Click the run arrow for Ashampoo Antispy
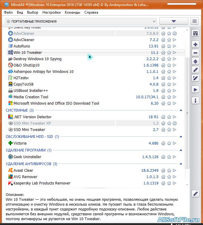203x225 pixels. [174, 71]
